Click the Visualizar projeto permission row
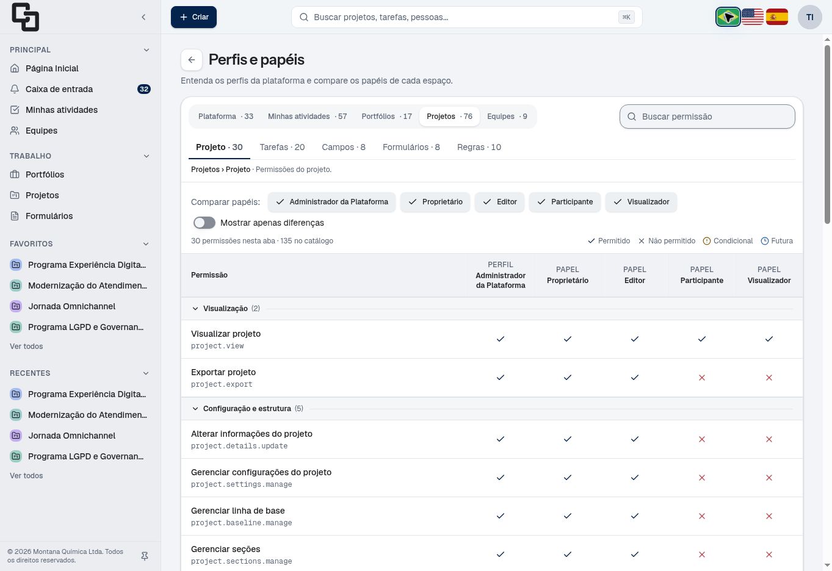 click(x=492, y=339)
